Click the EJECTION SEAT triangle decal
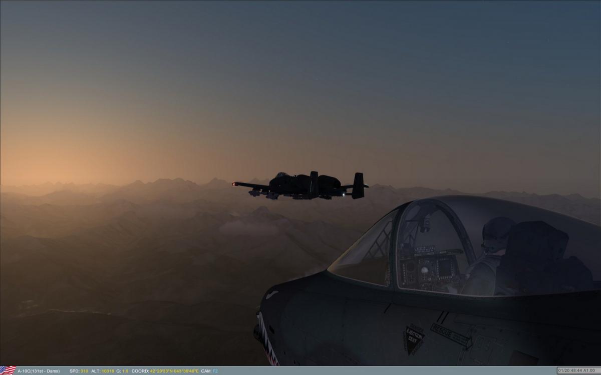Screen dimensions: 601x375 415,340
